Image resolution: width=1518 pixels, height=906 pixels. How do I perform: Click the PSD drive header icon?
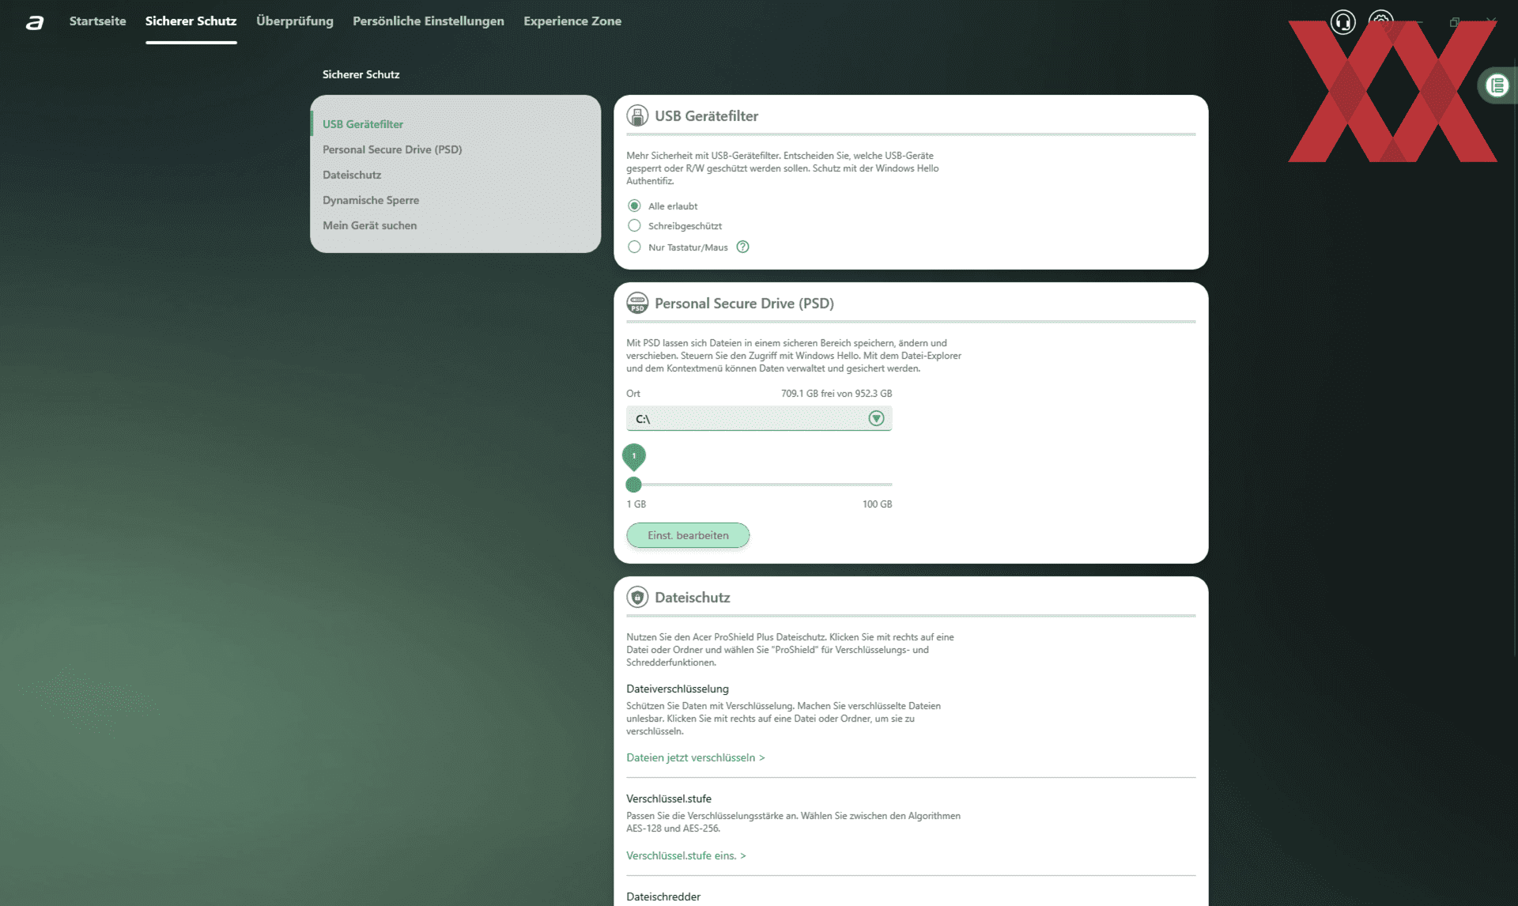click(x=637, y=303)
